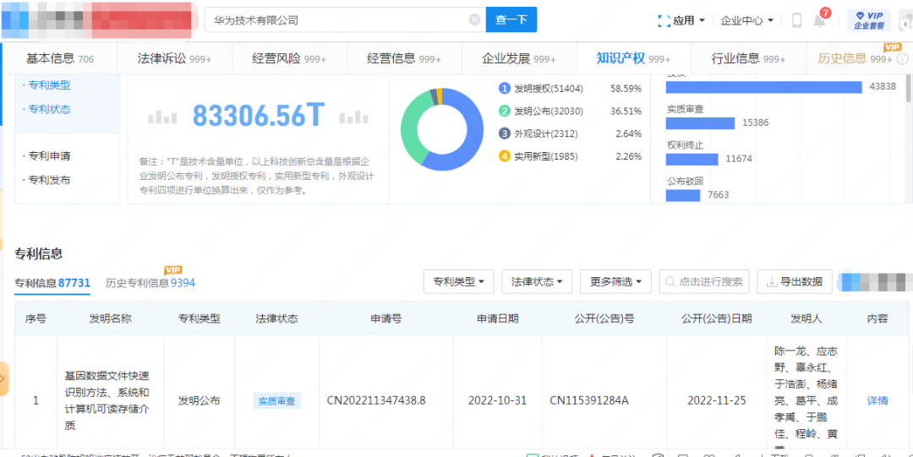Screen dimensions: 913x457
Task: Click the 应用 scan-frame icon
Action: pos(664,20)
